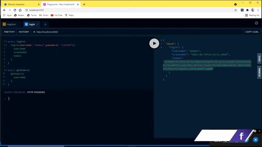
Task: Collapse the "login" response node
Action: [161, 47]
